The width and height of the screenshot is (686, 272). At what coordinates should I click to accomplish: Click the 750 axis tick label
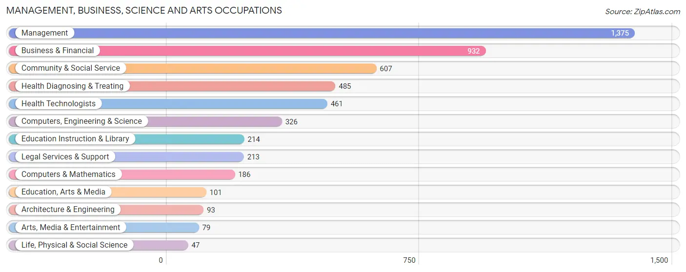409,260
